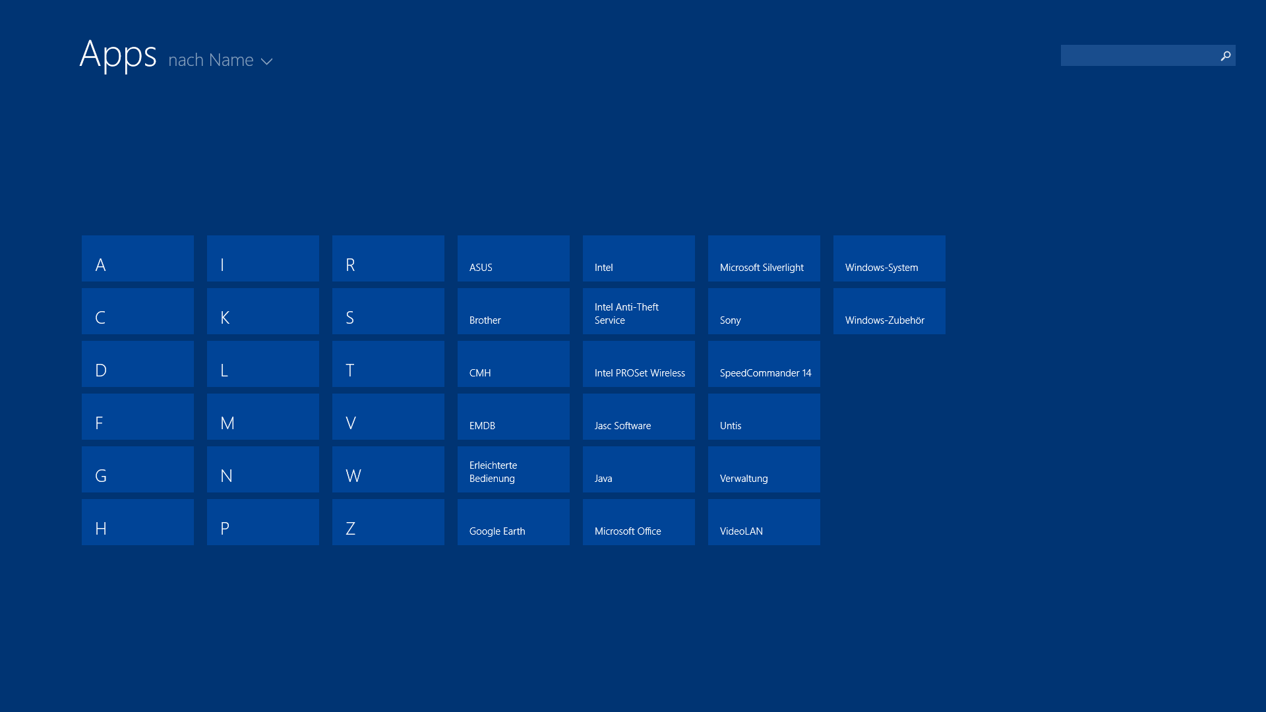Viewport: 1266px width, 712px height.
Task: Jump to Windows-Zubehör group
Action: pos(889,311)
